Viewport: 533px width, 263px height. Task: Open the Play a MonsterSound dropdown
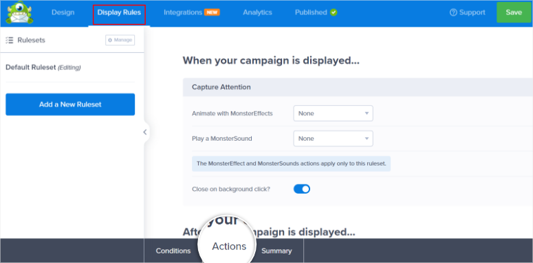333,139
